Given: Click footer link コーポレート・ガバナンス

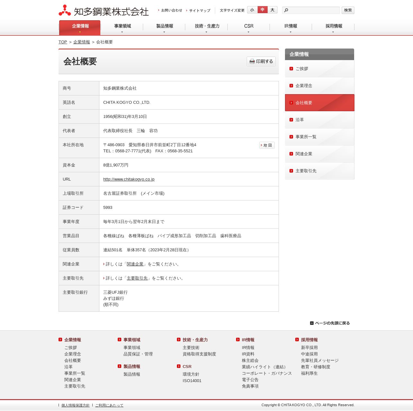Looking at the screenshot, I should click(267, 373).
